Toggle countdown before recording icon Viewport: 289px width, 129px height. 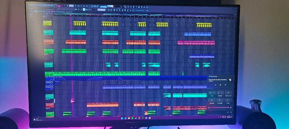click(81, 6)
